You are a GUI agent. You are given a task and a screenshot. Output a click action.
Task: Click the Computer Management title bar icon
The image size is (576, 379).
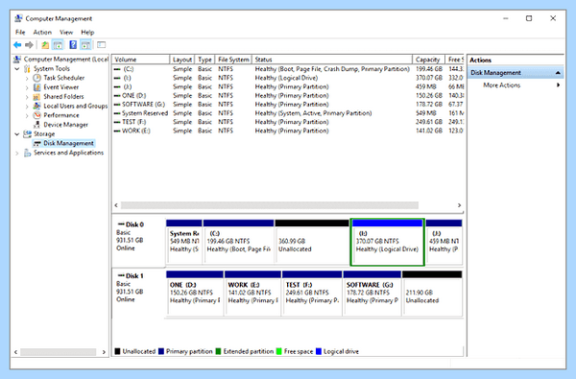click(x=18, y=18)
